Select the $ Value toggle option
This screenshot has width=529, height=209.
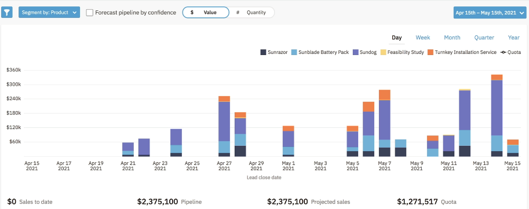[206, 13]
